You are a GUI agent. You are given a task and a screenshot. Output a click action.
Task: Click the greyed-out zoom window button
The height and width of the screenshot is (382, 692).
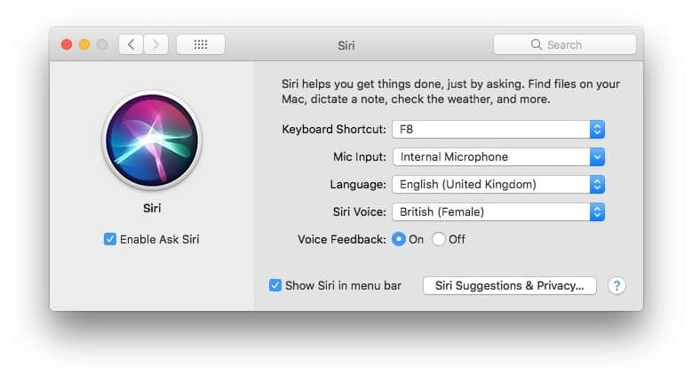(102, 44)
